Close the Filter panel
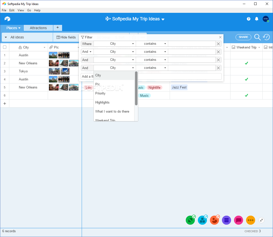Screen dimensions: 273x237 [x=220, y=37]
